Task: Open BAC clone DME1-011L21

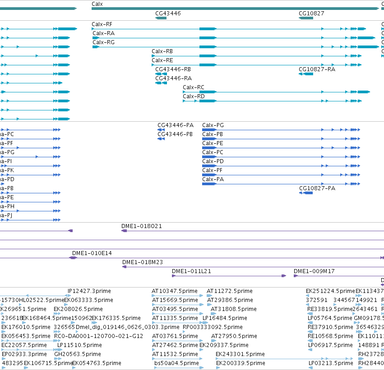Action: click(229, 276)
